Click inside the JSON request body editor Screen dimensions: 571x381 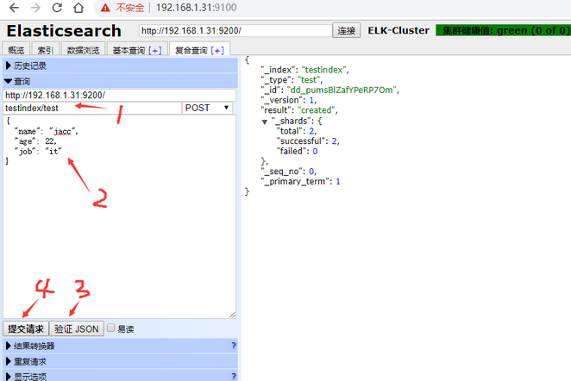pyautogui.click(x=119, y=217)
